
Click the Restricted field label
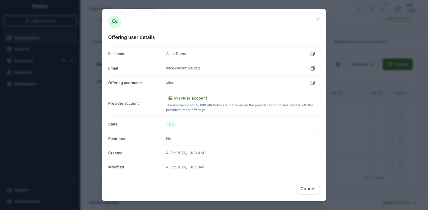pos(117,139)
